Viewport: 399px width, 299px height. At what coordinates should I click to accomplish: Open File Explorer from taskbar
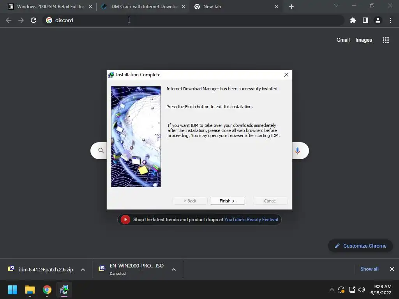30,290
